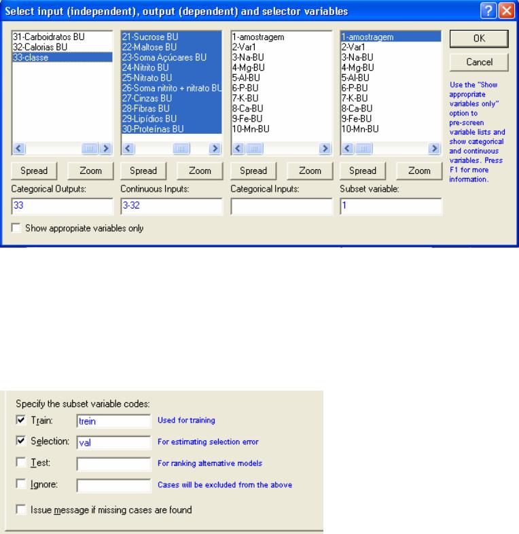This screenshot has width=519, height=534.
Task: Enable Issue message if missing cases found
Action: click(x=21, y=509)
